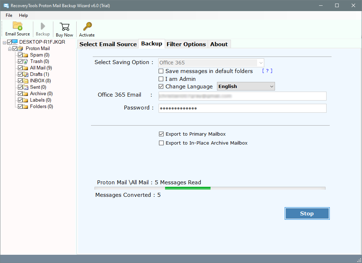Click the INBOX envelope folder icon

[x=25, y=81]
